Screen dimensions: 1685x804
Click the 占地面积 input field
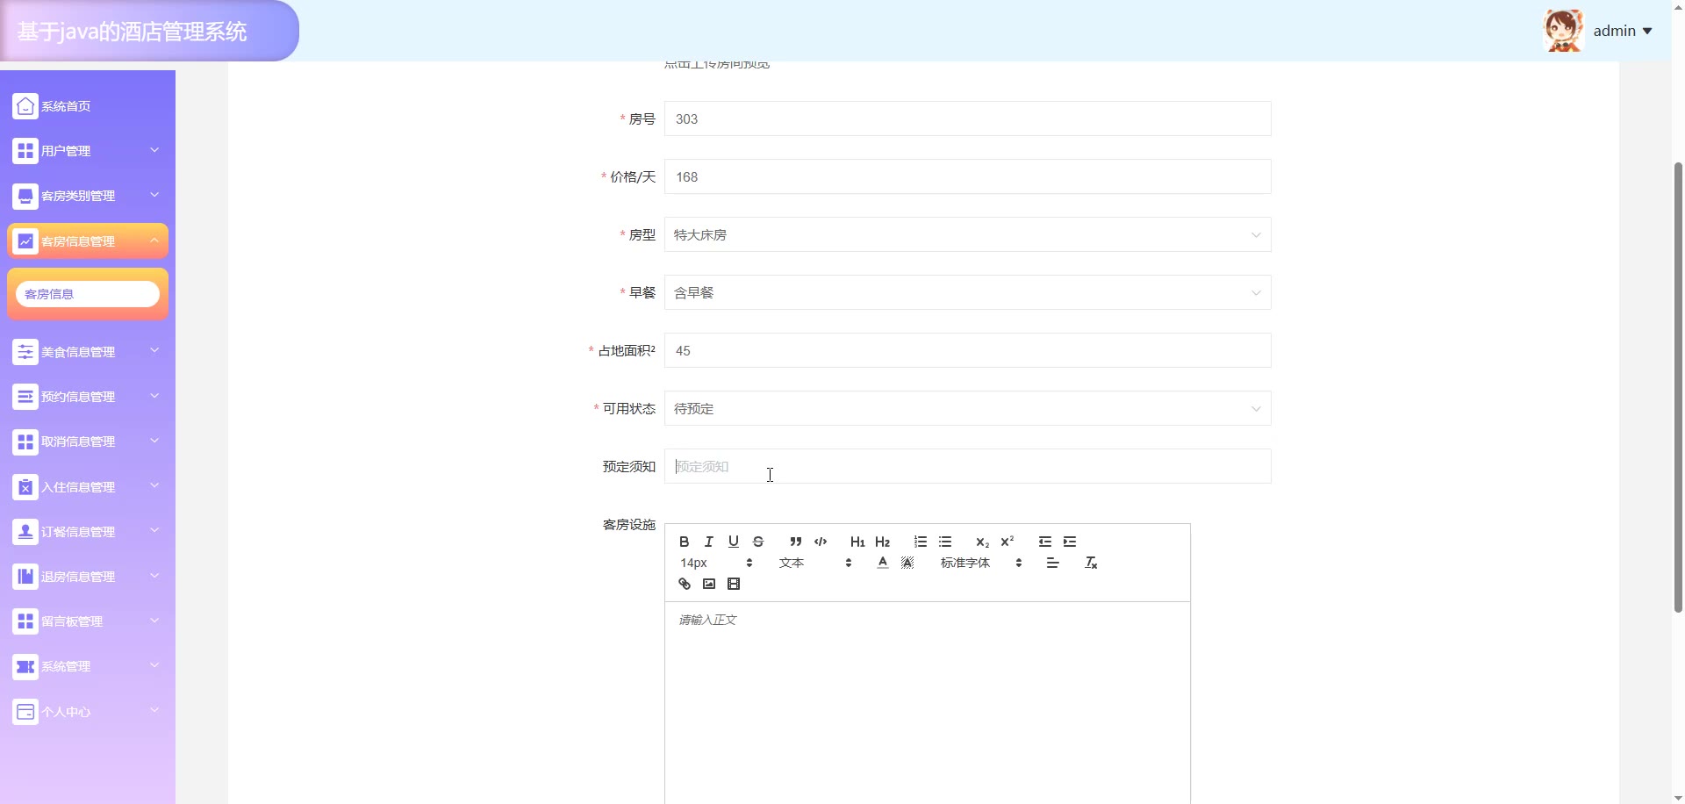(x=967, y=350)
